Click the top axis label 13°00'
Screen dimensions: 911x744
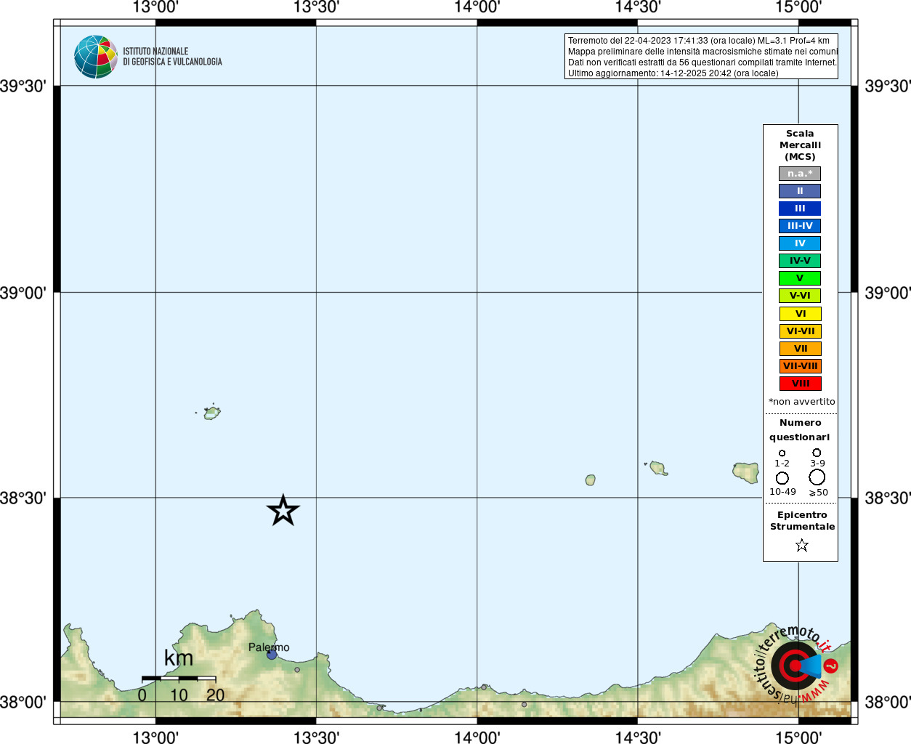[155, 8]
